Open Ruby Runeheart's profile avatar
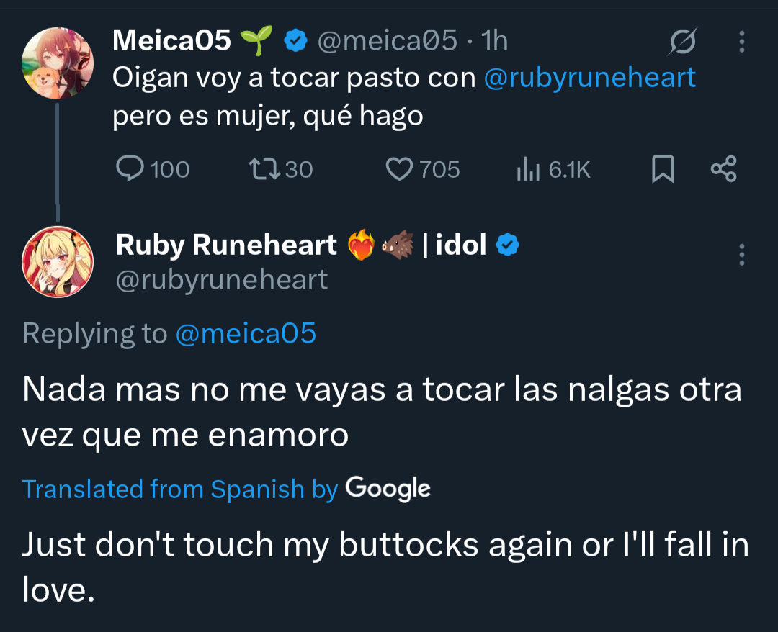 click(58, 261)
